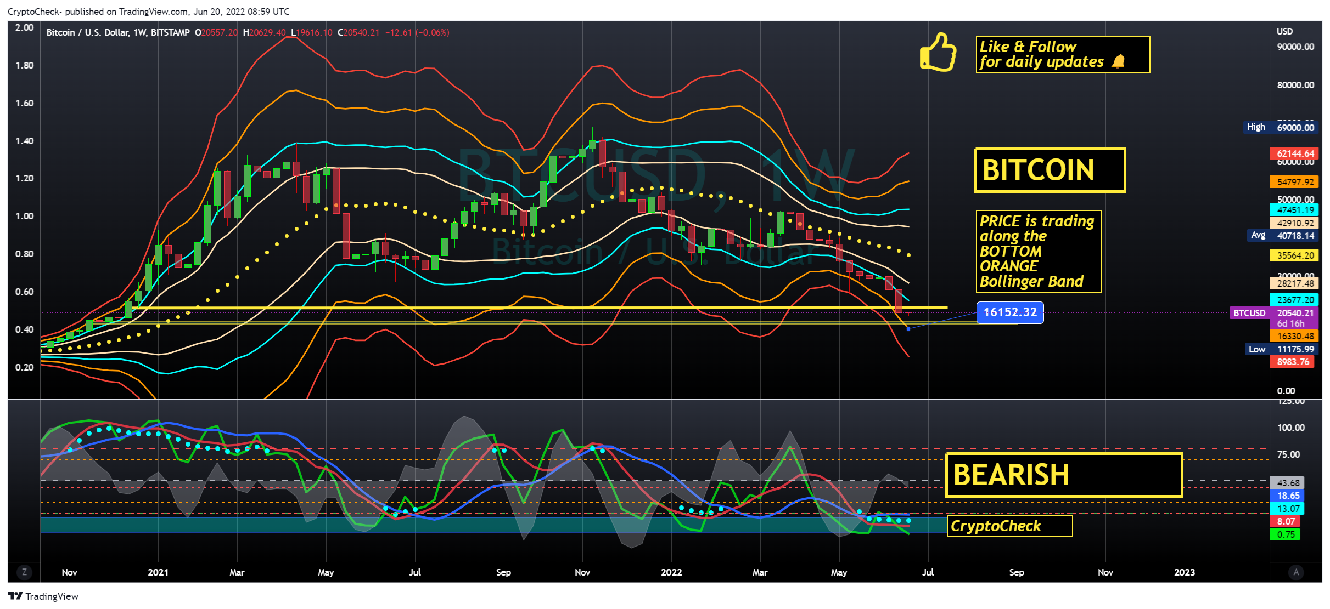This screenshot has height=609, width=1330.
Task: Click the cyan 23677.20 price label
Action: (x=1294, y=300)
